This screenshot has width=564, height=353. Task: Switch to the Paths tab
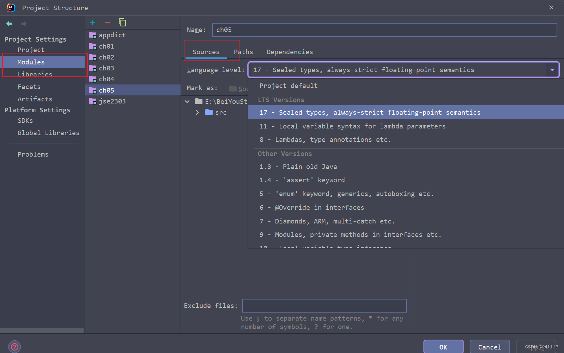pyautogui.click(x=243, y=52)
